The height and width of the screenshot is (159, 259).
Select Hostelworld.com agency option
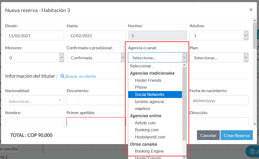point(155,137)
